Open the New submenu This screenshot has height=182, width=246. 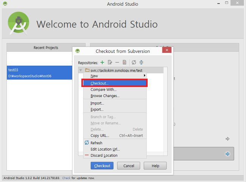point(115,76)
